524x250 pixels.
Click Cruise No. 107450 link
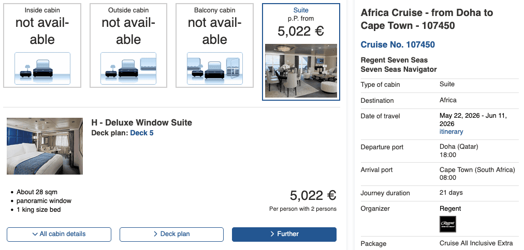click(x=398, y=44)
